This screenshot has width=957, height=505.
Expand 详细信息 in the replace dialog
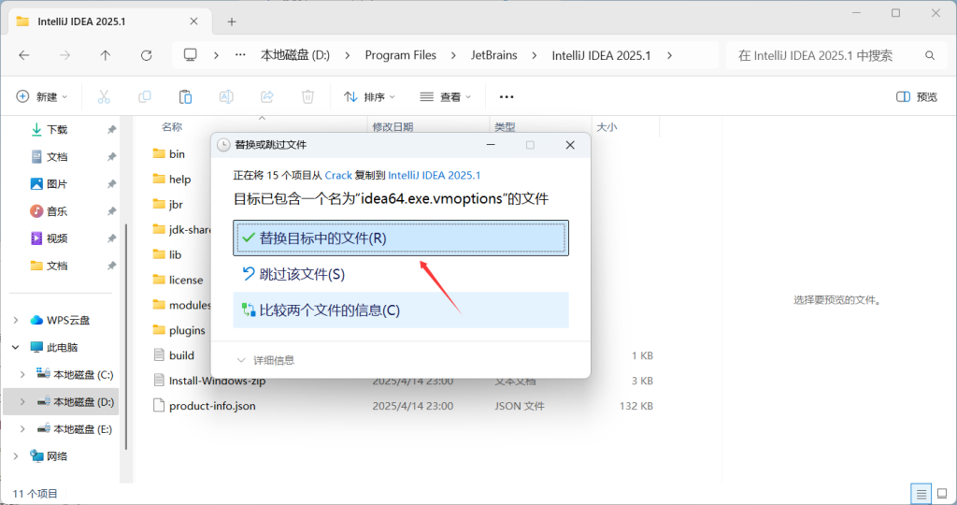[265, 360]
